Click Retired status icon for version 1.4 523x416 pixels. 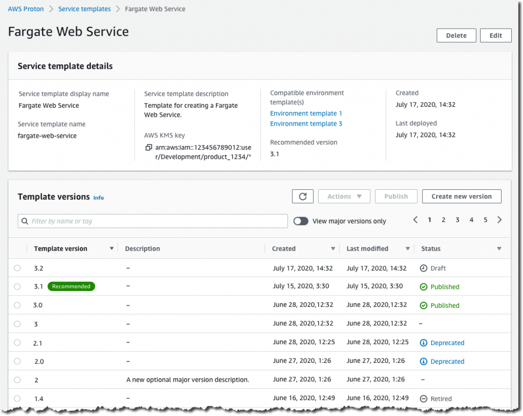pos(423,399)
